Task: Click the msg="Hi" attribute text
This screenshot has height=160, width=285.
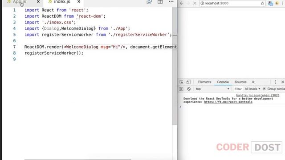Action: point(110,47)
